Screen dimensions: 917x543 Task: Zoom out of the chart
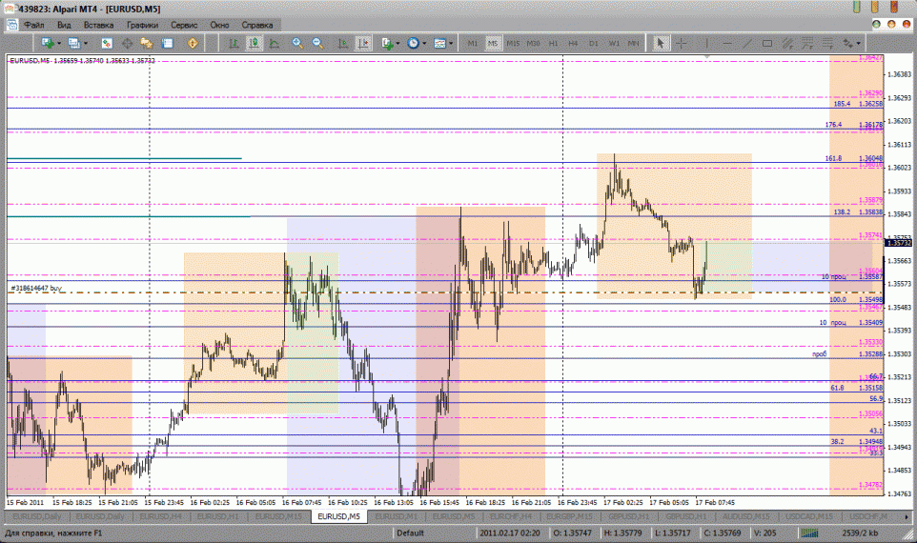pyautogui.click(x=317, y=43)
